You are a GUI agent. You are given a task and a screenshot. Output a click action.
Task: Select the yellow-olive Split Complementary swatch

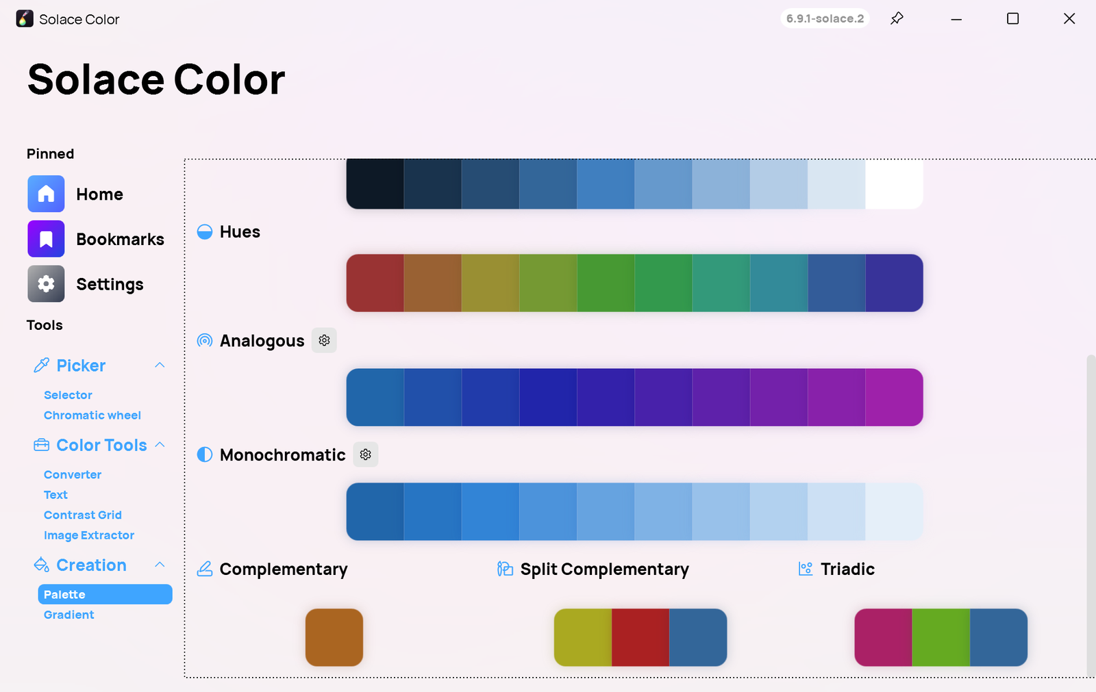pos(583,637)
